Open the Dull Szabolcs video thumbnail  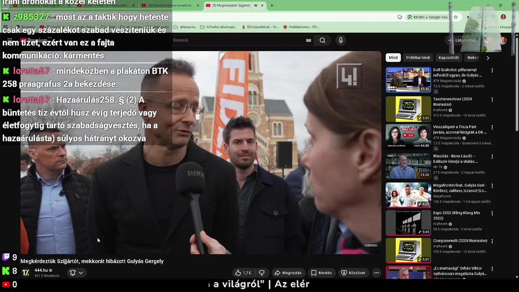[x=408, y=79]
